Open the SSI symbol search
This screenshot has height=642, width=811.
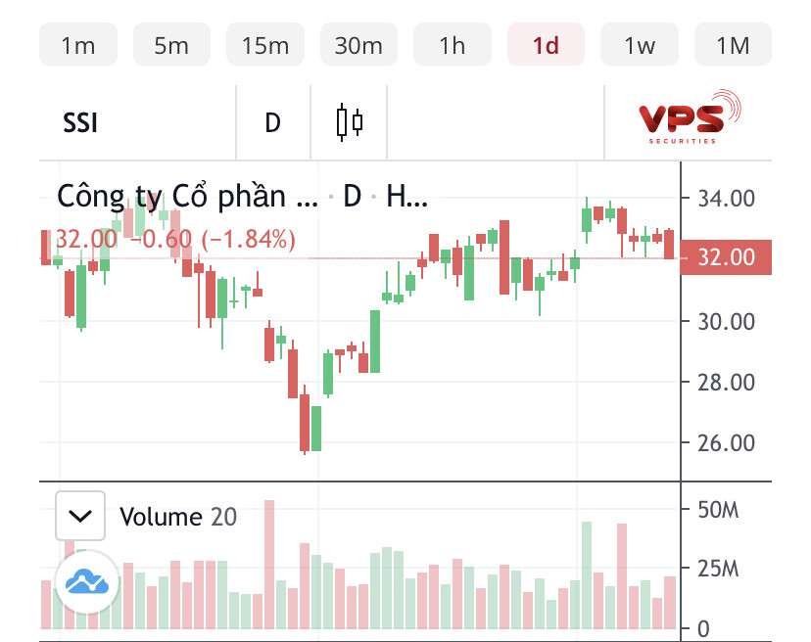(x=80, y=123)
